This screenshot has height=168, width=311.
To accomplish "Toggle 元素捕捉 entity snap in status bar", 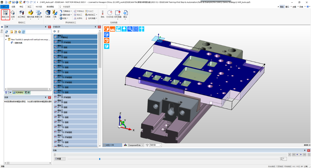I will point(280,166).
